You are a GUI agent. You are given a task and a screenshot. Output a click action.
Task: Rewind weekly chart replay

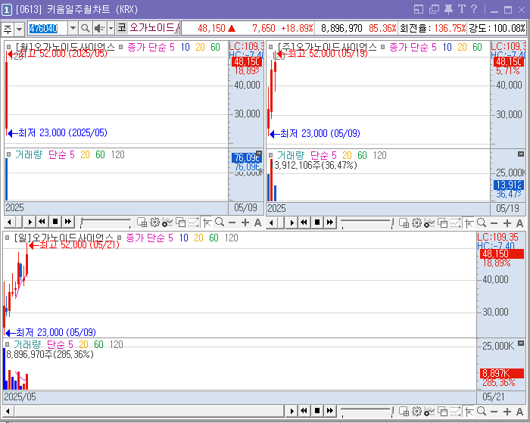coord(304,222)
